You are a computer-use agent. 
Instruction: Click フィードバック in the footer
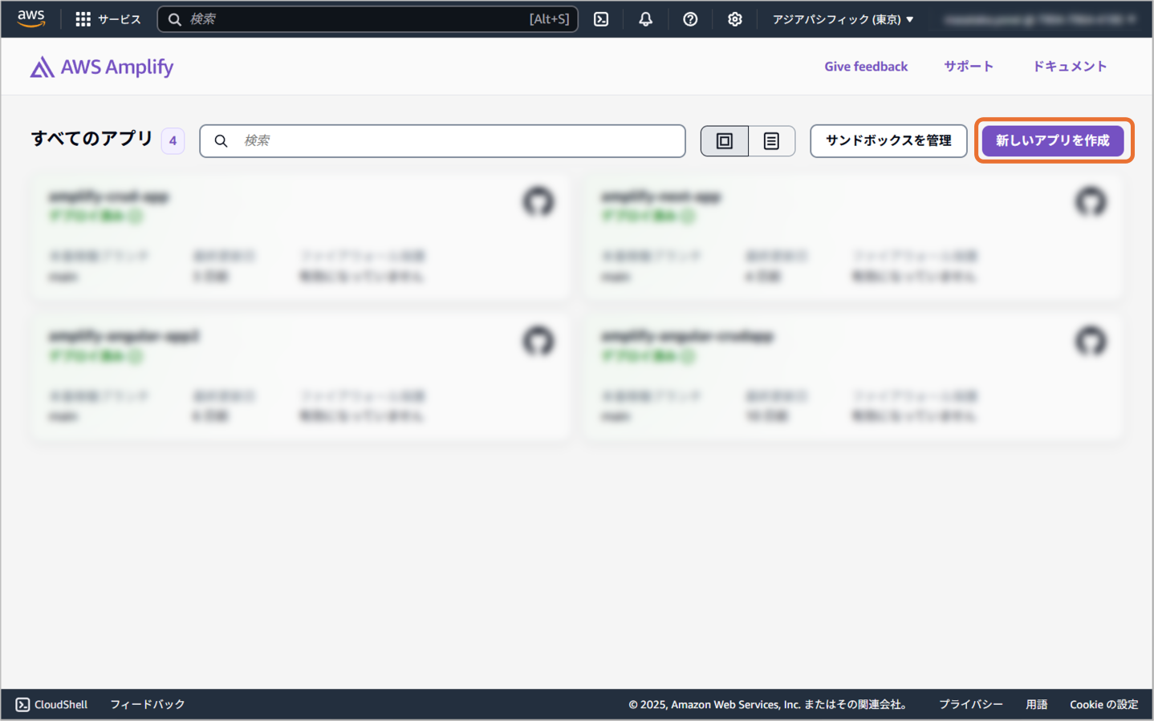coord(148,704)
